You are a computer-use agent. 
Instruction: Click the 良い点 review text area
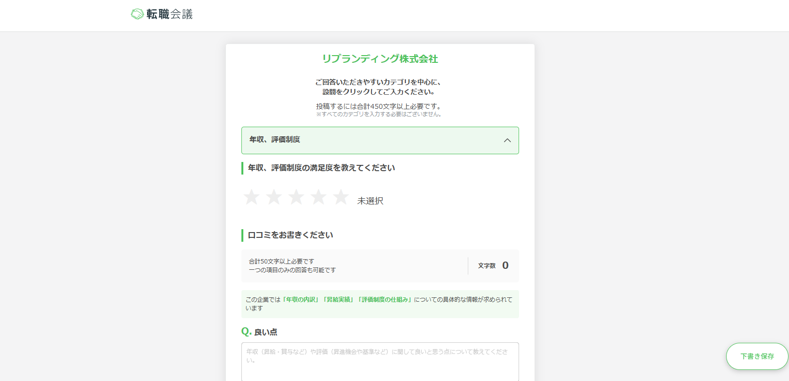[x=380, y=362]
